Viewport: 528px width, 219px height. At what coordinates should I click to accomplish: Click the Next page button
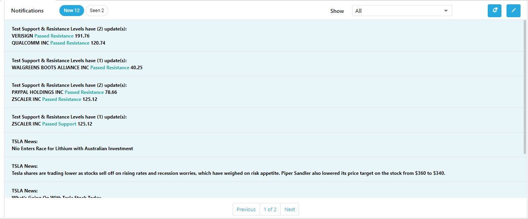(290, 209)
